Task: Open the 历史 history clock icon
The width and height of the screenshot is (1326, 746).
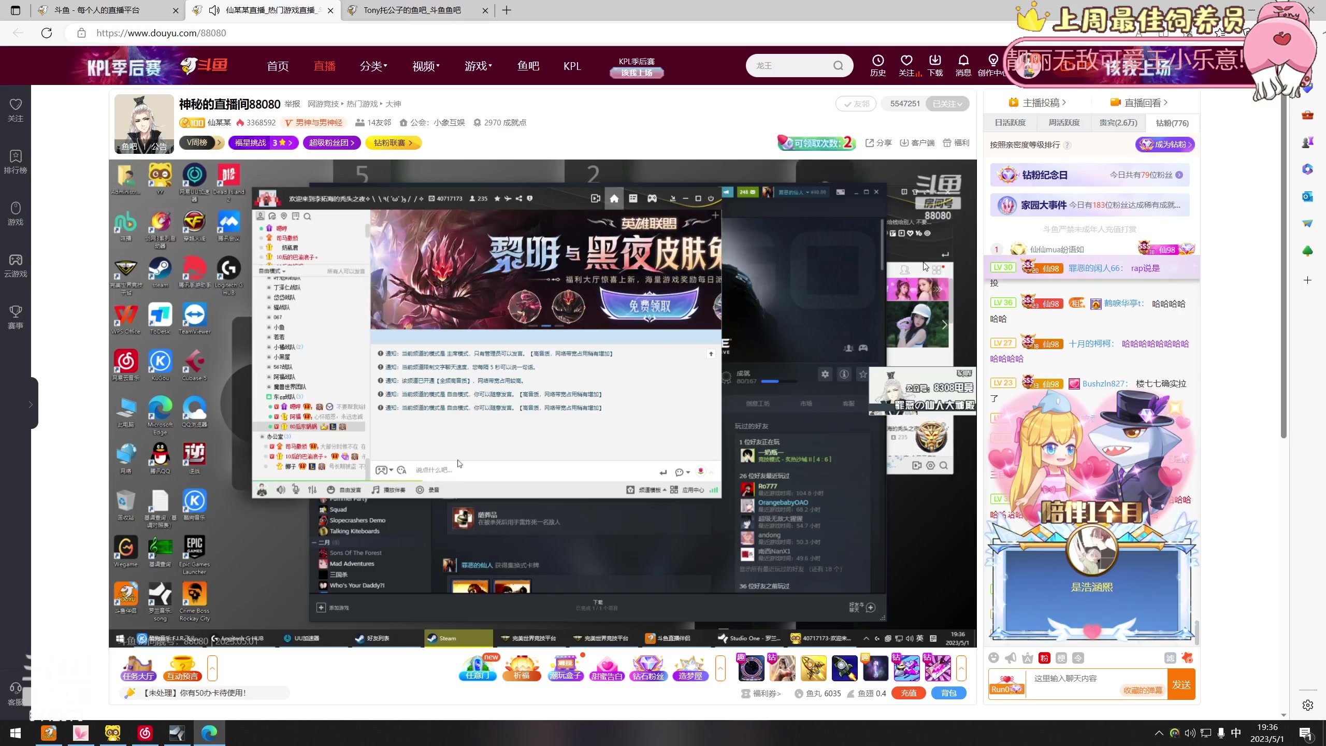Action: pos(877,65)
